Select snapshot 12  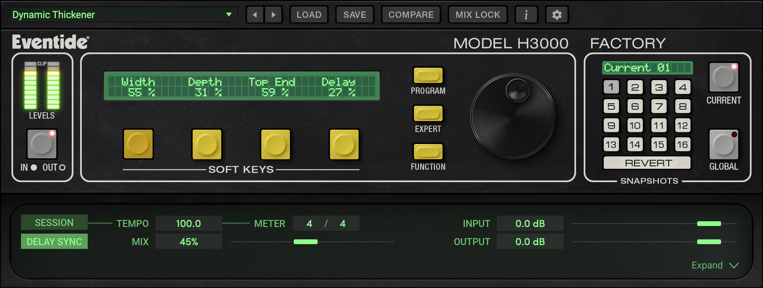pos(683,126)
